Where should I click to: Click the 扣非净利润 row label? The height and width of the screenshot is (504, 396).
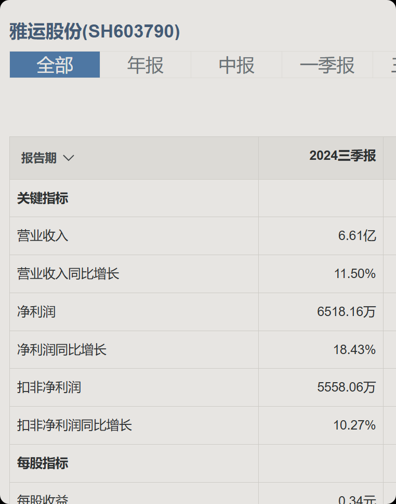49,387
